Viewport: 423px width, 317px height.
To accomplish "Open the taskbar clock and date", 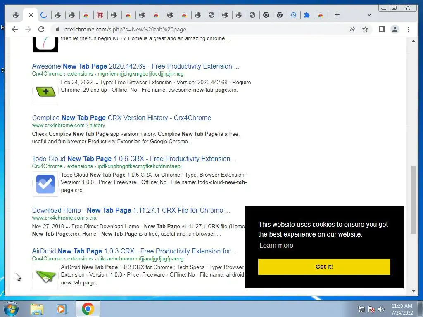I will (x=402, y=309).
